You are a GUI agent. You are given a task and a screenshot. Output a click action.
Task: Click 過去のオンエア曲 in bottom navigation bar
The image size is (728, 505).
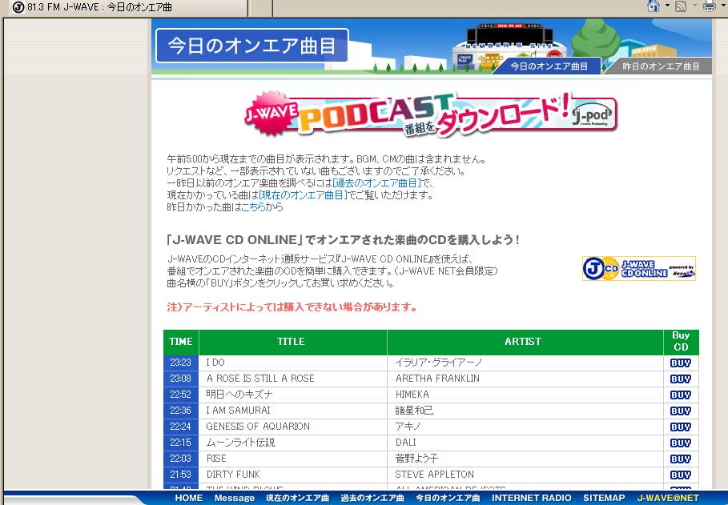click(372, 498)
